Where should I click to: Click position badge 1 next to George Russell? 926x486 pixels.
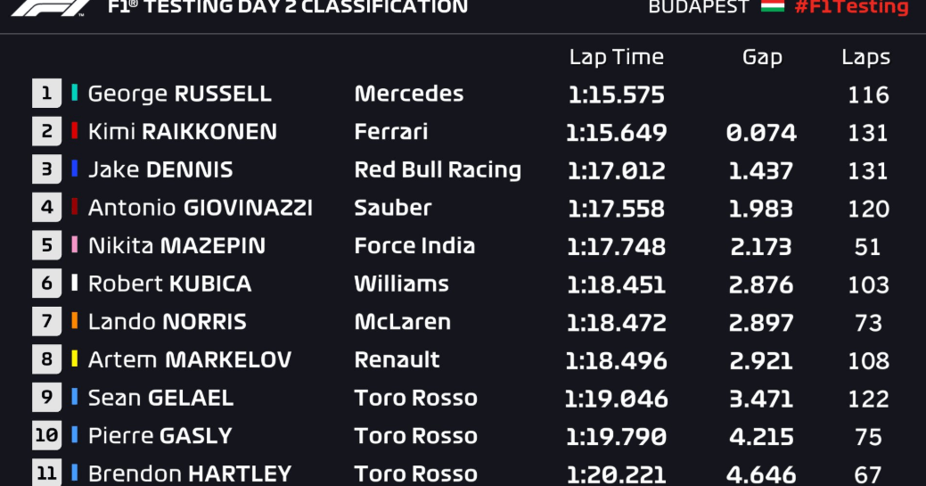(46, 94)
